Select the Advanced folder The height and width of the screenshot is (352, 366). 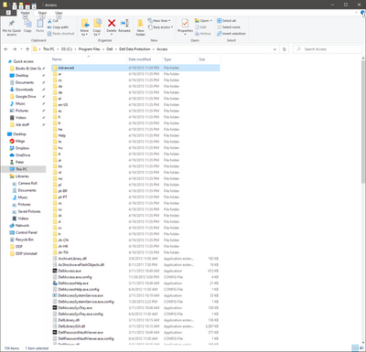pos(135,68)
